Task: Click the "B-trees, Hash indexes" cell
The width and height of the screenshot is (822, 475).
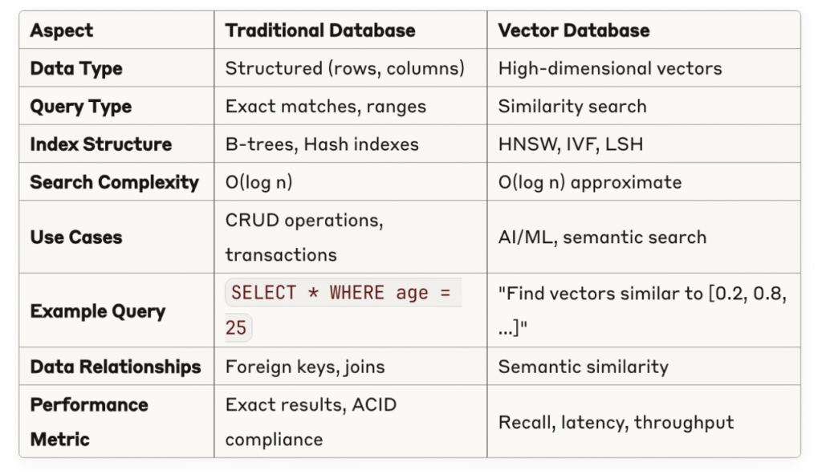Action: (x=321, y=144)
